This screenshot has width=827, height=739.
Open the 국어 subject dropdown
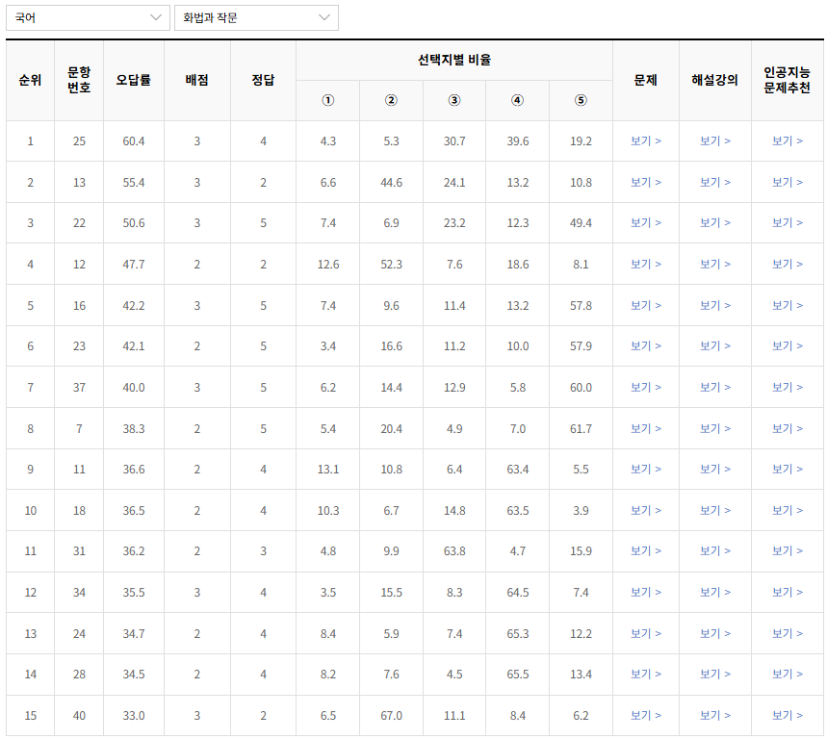pyautogui.click(x=84, y=17)
